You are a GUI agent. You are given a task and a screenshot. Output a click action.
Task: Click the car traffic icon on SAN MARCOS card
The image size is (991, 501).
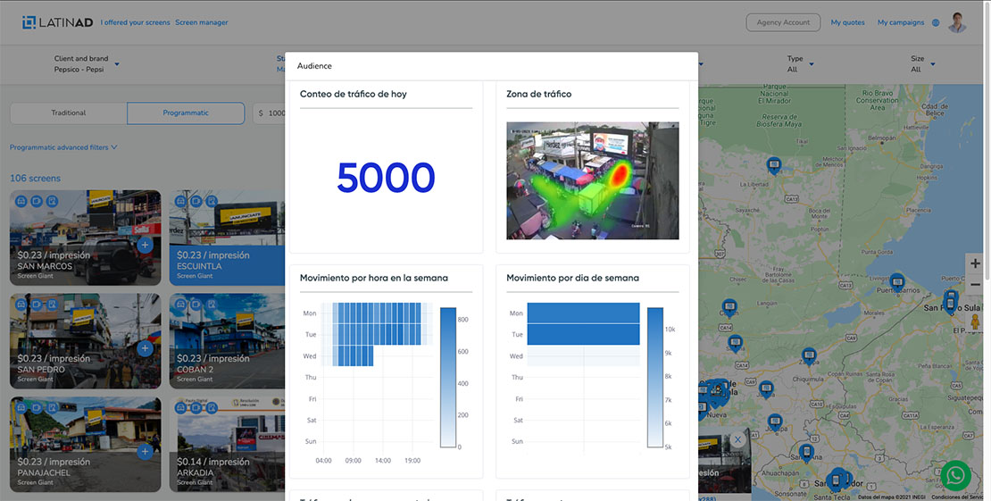tap(21, 201)
